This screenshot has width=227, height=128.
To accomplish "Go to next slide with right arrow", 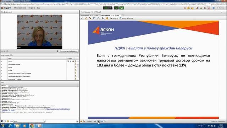I will pyautogui.click(x=99, y=121).
